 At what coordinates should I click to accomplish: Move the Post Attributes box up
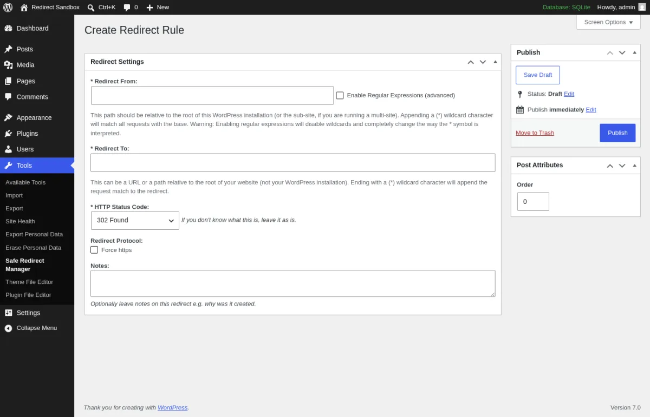click(x=610, y=166)
